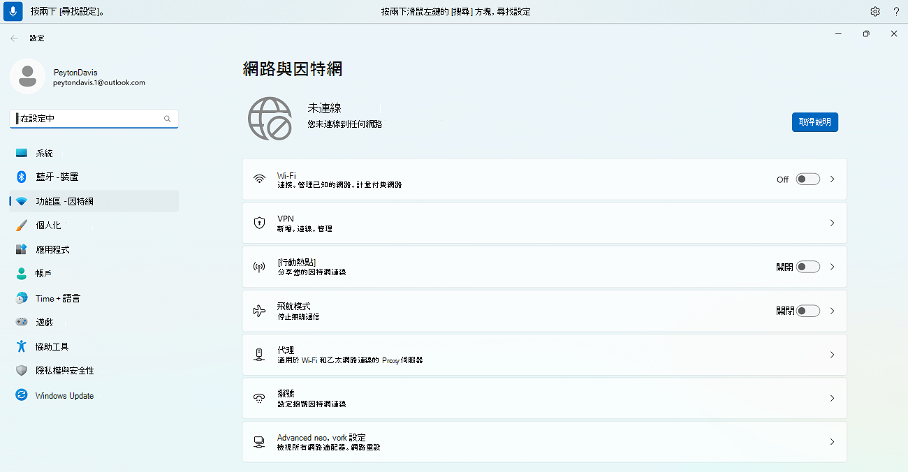Image resolution: width=908 pixels, height=472 pixels.
Task: Click the voice access microphone button
Action: (x=13, y=11)
